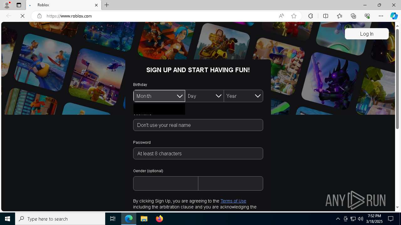Add this page to favorites
This screenshot has width=401, height=225.
(x=294, y=16)
